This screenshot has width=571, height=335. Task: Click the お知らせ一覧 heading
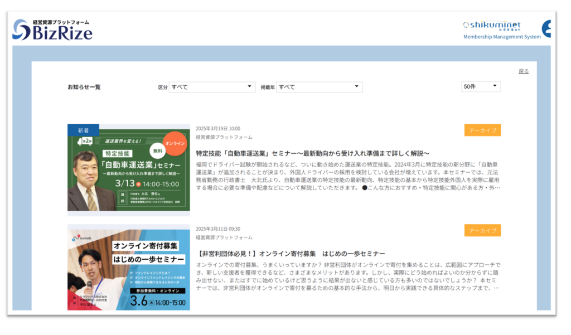[84, 87]
